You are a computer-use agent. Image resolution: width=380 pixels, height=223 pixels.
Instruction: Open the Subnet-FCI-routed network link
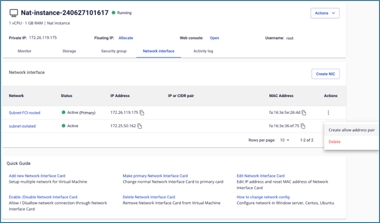click(x=25, y=113)
